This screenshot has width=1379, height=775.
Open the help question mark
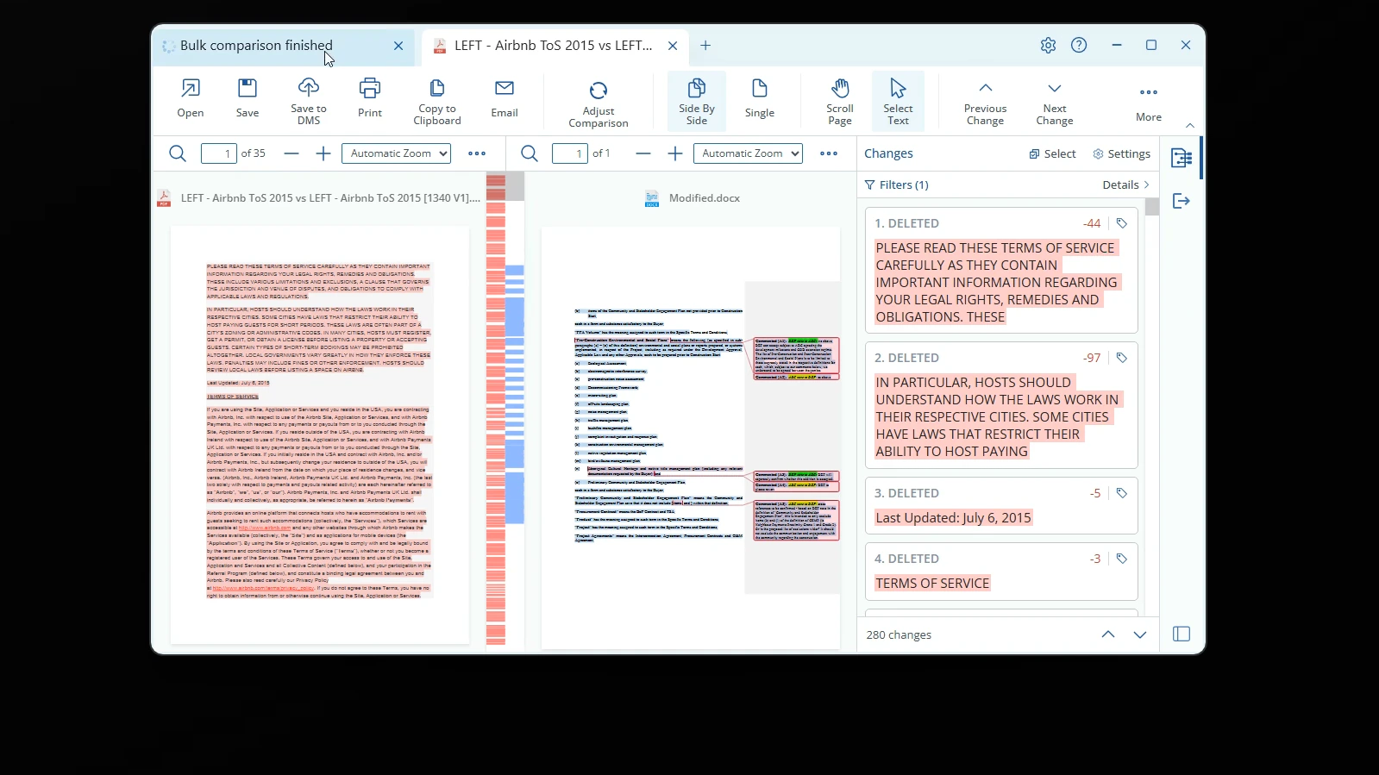click(1079, 46)
